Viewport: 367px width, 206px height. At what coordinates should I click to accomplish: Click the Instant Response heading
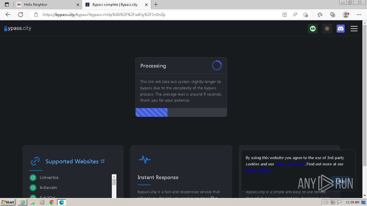pos(158,177)
